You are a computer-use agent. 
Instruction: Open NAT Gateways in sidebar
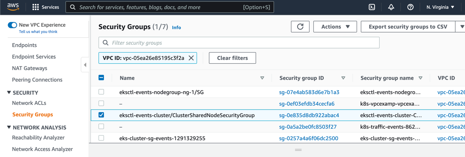click(30, 68)
